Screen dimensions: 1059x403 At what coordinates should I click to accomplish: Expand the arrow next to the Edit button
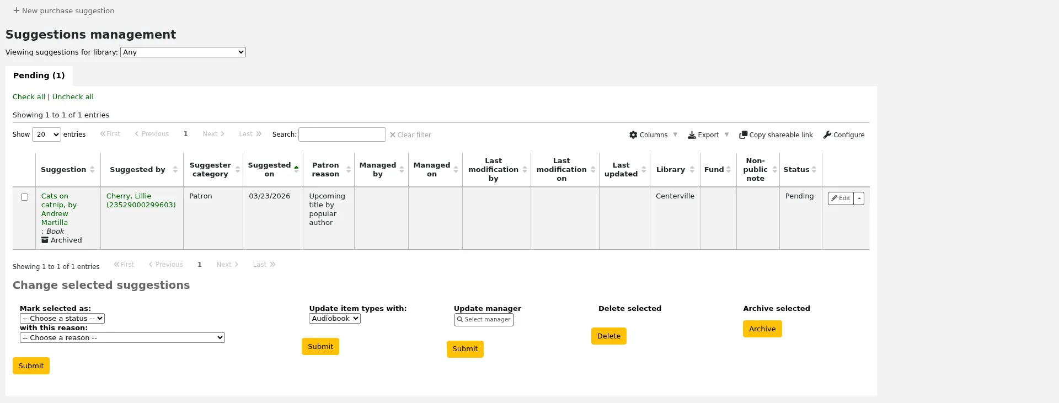click(859, 198)
